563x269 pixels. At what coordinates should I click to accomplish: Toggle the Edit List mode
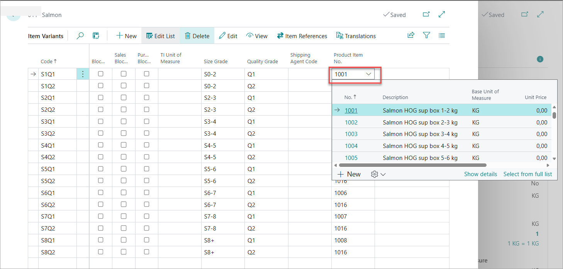[160, 36]
